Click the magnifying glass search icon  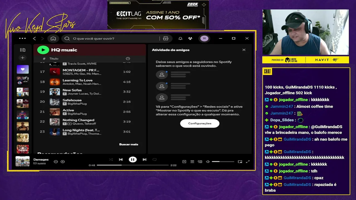[67, 39]
